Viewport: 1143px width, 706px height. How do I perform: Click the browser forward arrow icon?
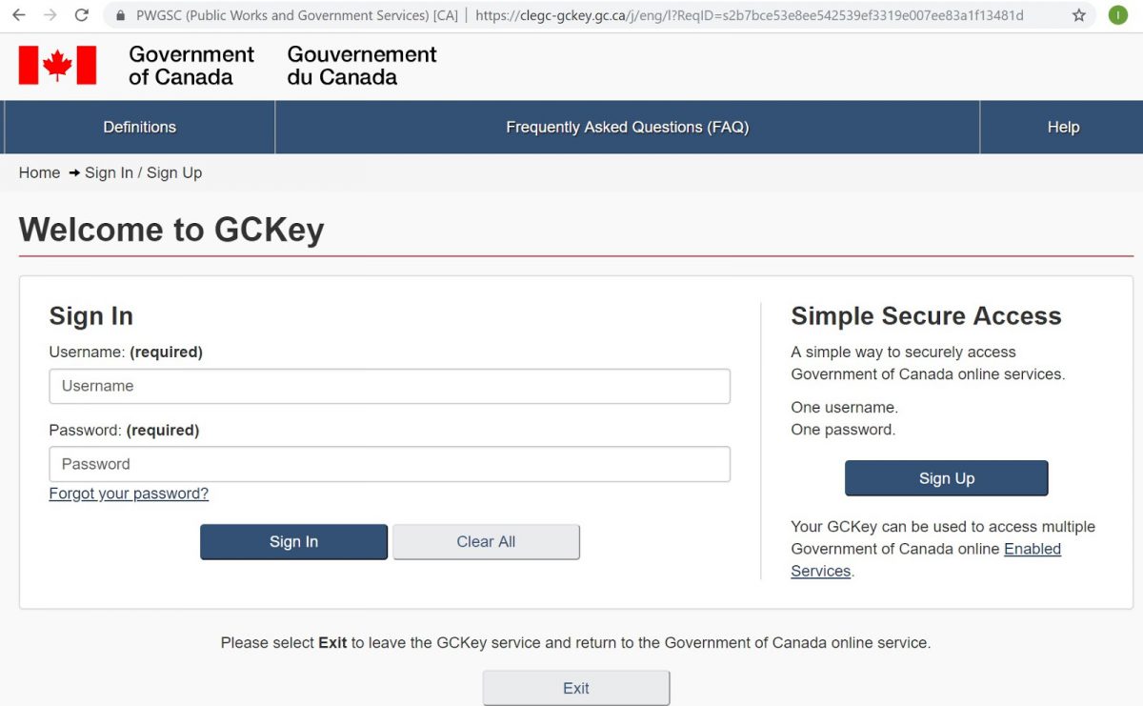coord(50,15)
